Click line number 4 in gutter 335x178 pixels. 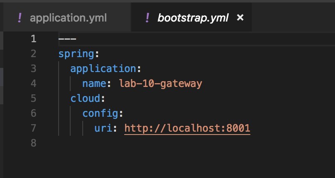coord(33,84)
